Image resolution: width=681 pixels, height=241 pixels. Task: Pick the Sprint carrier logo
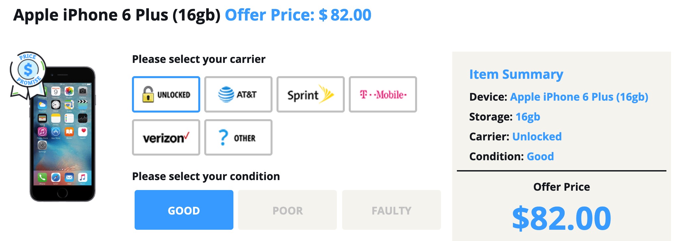310,94
